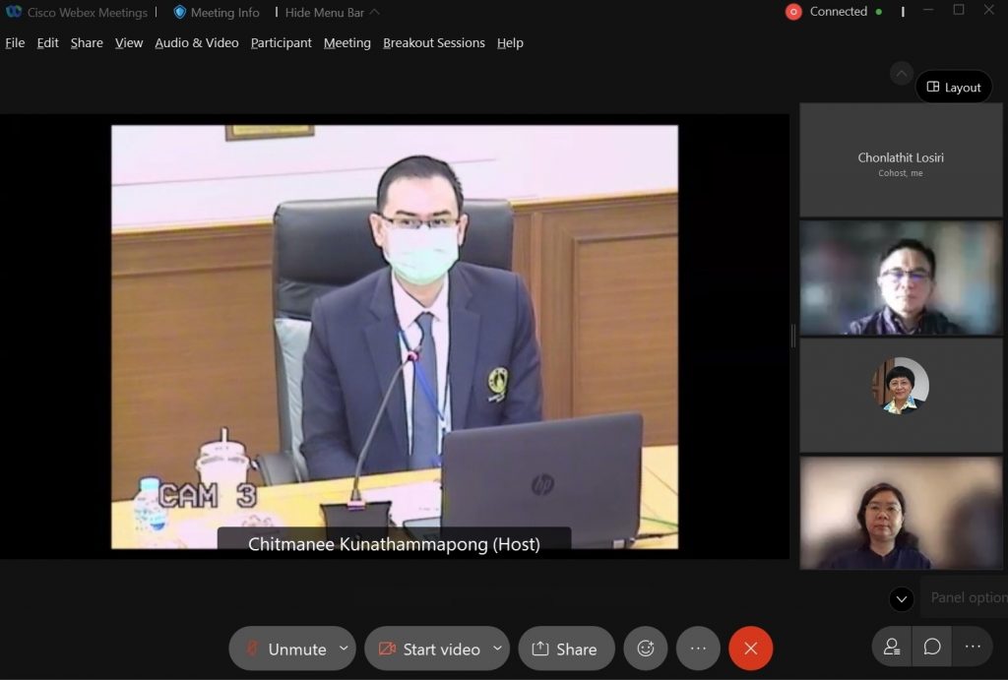Expand audio options arrow beside Unmute
This screenshot has width=1008, height=680.
coord(344,649)
